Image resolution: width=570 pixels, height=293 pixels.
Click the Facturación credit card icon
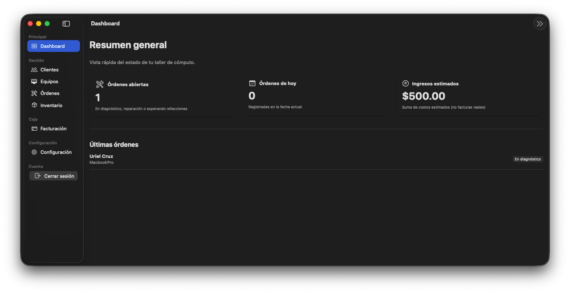click(x=34, y=128)
